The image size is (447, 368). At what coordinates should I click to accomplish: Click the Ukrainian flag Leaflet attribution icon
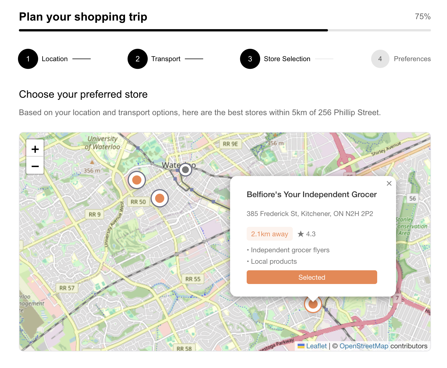click(x=300, y=346)
